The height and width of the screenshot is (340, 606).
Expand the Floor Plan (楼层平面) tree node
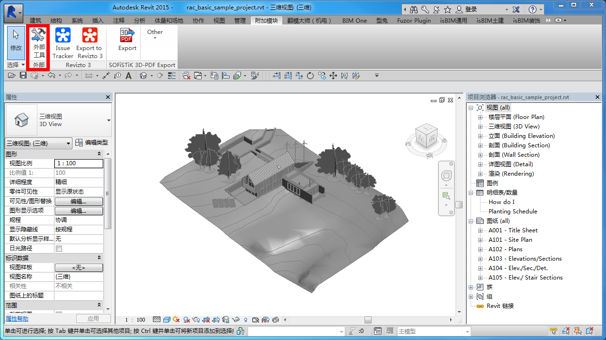click(x=480, y=117)
